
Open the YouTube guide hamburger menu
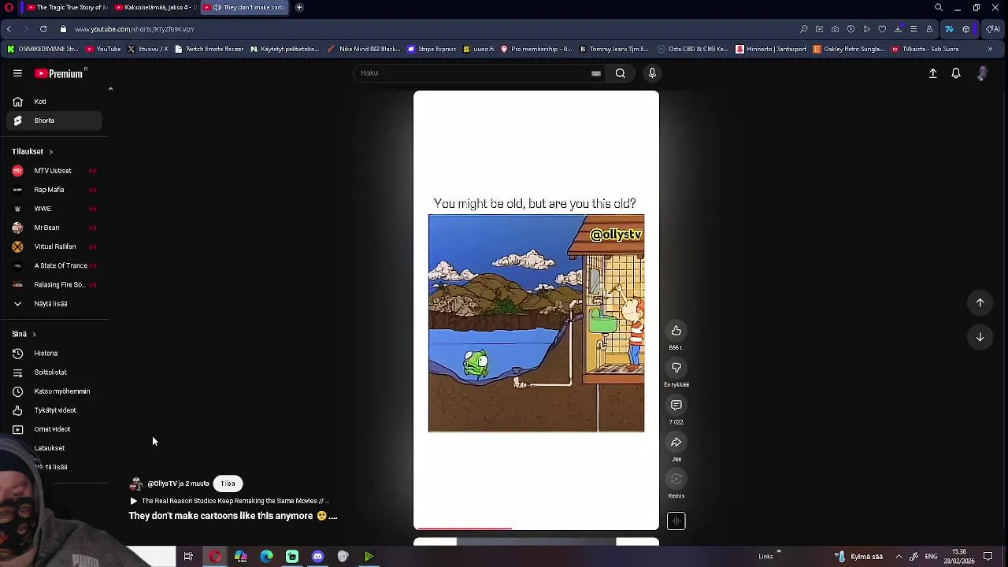[17, 73]
